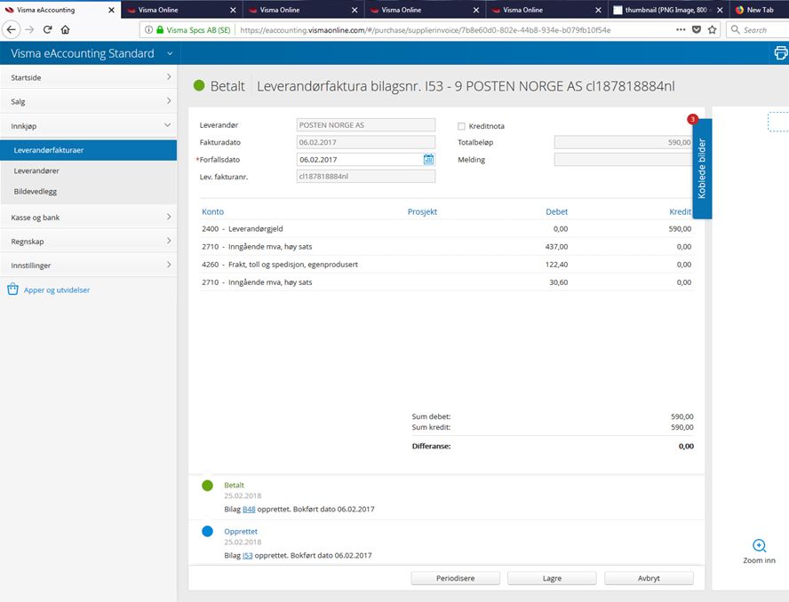Open the B48 bilag link
This screenshot has width=789, height=602.
tap(249, 509)
